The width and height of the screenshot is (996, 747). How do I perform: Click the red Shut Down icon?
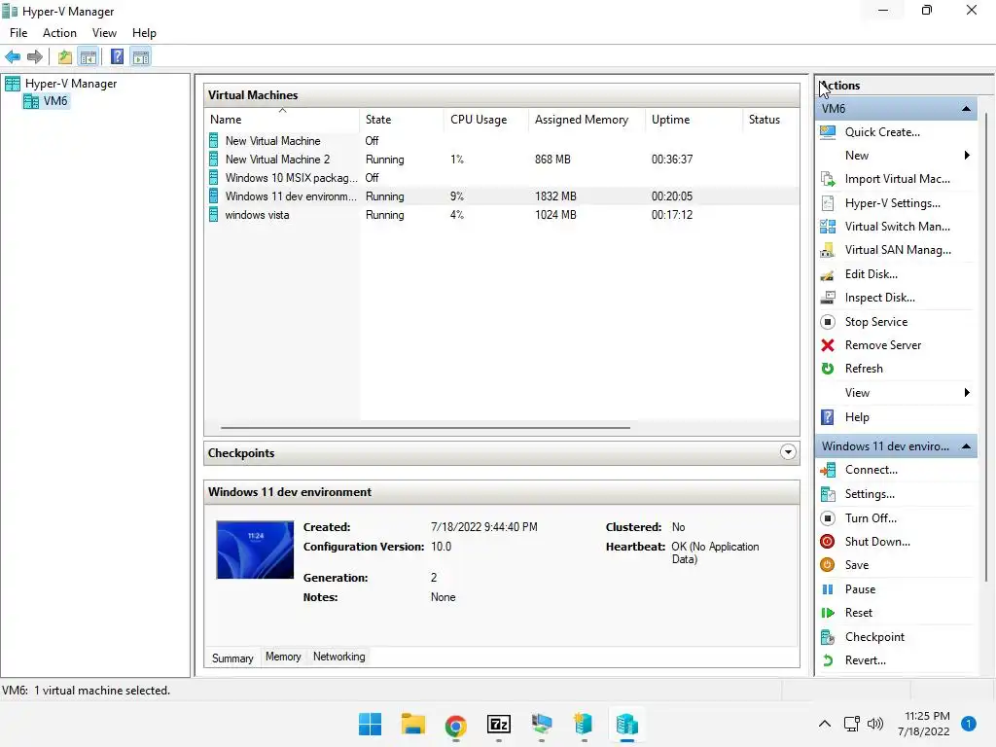pyautogui.click(x=828, y=542)
